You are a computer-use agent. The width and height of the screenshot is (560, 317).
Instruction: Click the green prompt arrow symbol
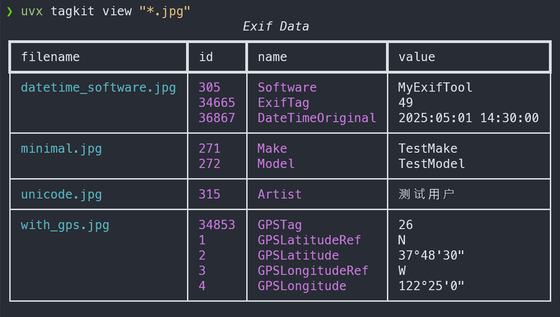pos(10,12)
